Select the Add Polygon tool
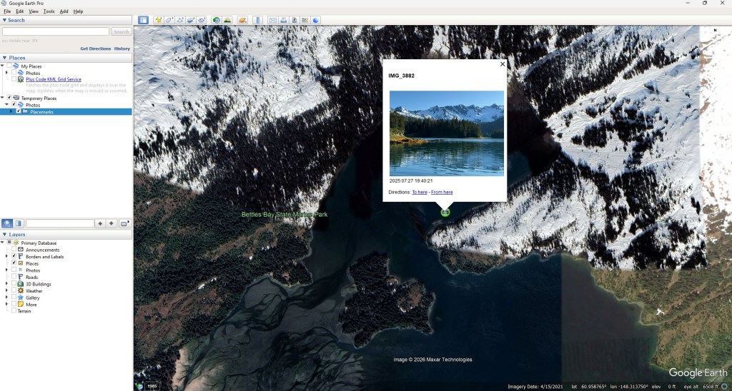 (x=169, y=20)
